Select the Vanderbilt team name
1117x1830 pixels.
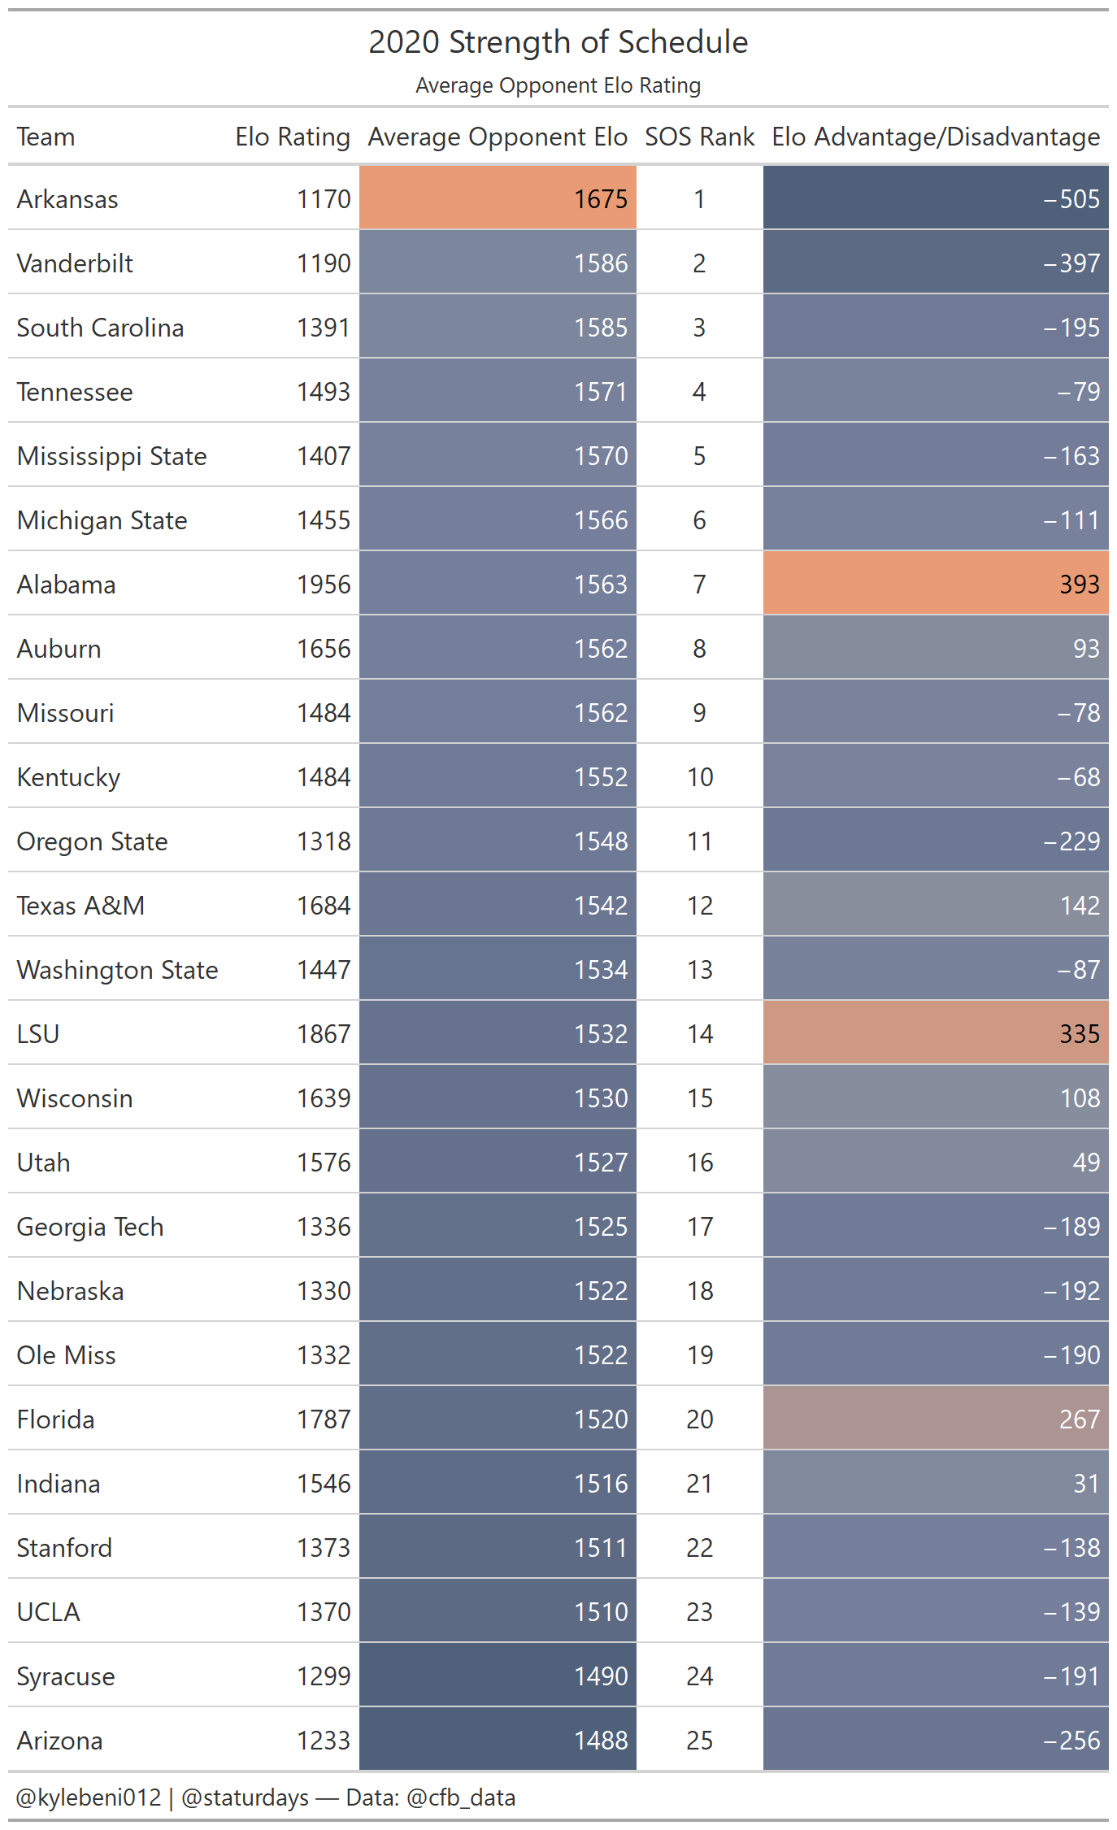coord(75,263)
